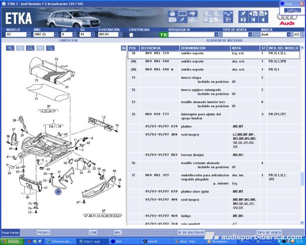The width and height of the screenshot is (306, 245).
Task: Click the list view icon below the printer
Action: coord(172,20)
